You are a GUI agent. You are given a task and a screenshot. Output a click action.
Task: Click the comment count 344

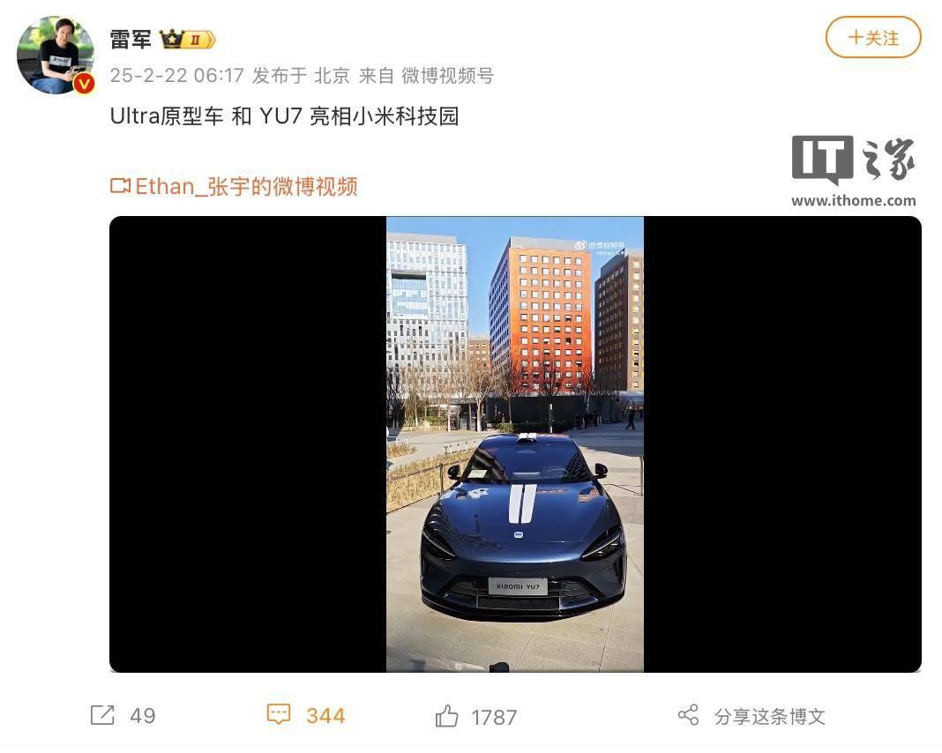point(325,716)
